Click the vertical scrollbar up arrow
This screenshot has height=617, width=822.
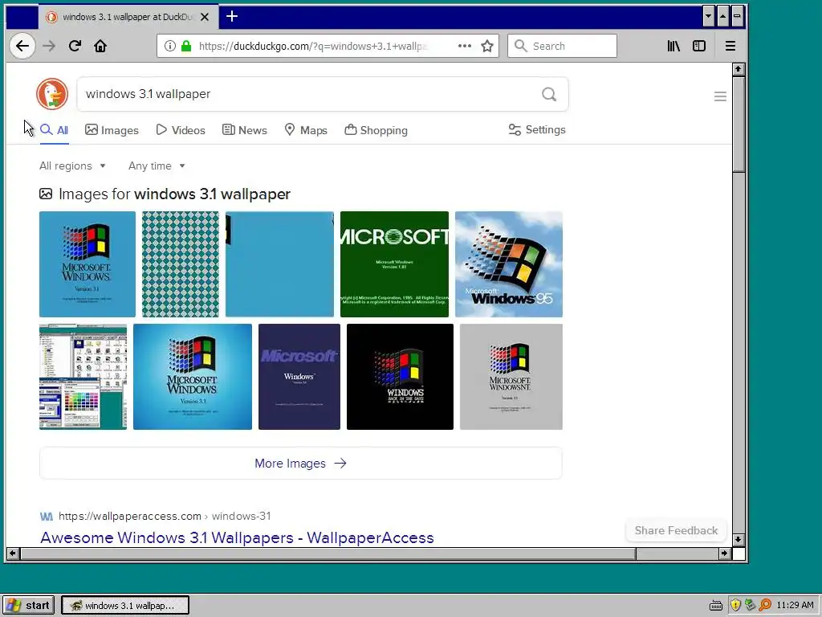tap(739, 69)
